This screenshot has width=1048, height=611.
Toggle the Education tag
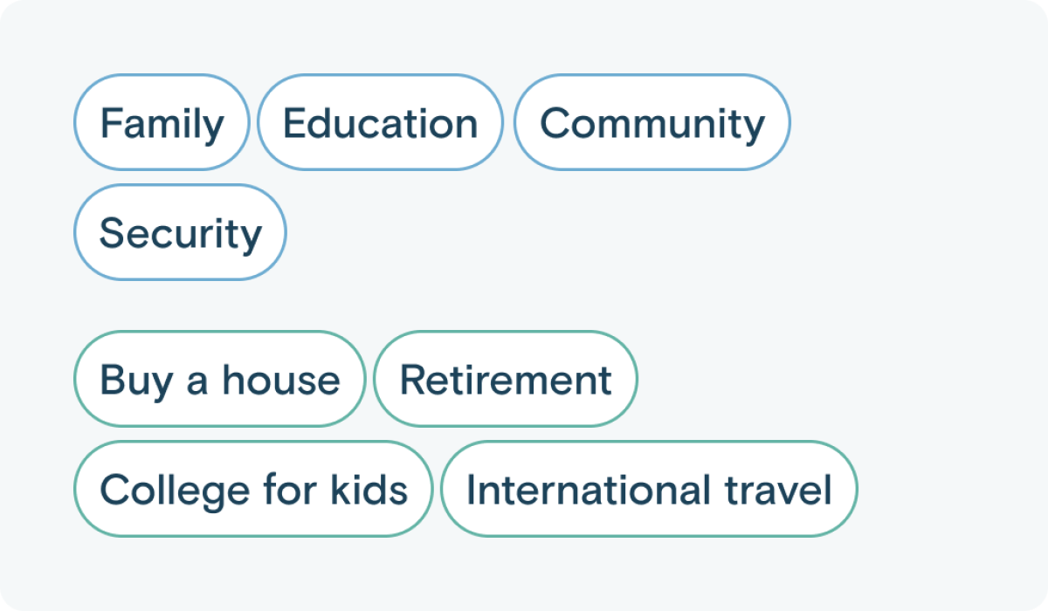380,123
